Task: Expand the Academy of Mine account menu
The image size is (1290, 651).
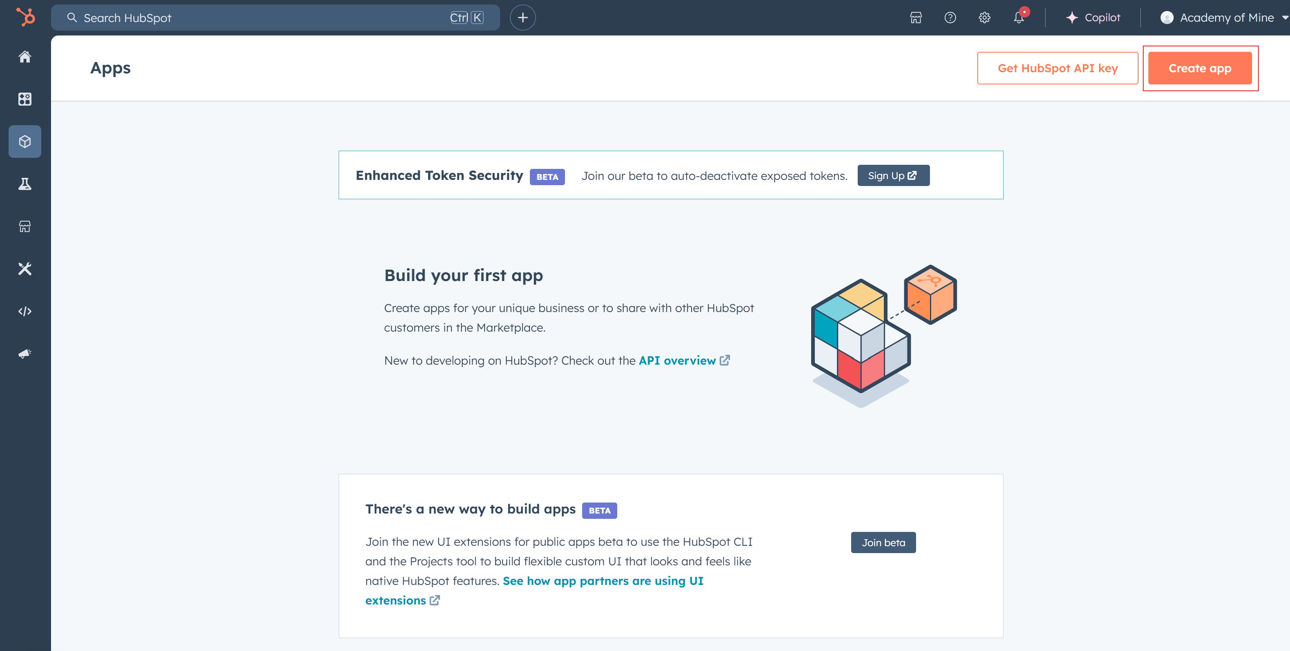Action: pos(1222,18)
